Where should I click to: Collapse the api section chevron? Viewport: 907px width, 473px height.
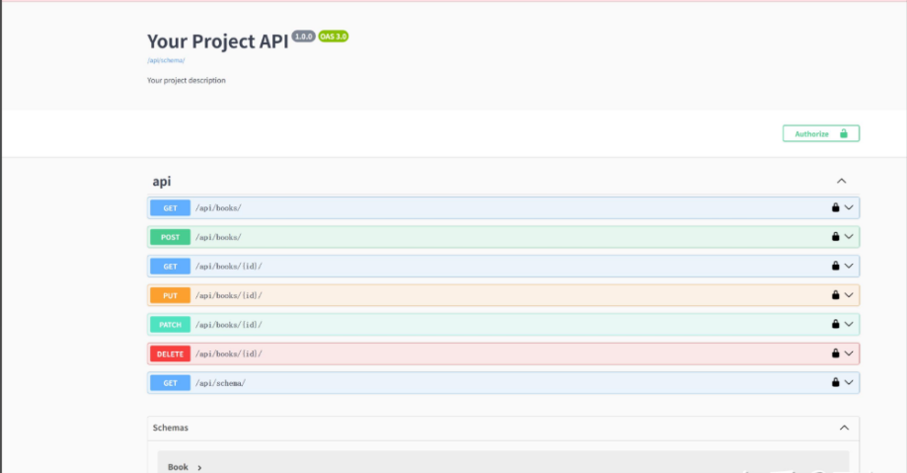coord(842,181)
